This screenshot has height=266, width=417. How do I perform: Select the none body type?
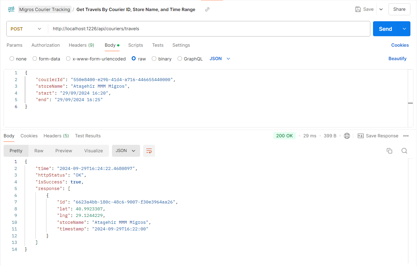coord(12,59)
